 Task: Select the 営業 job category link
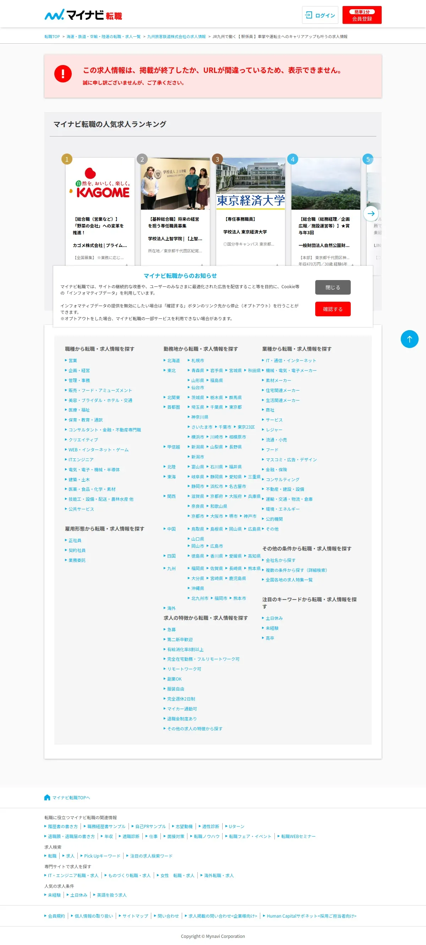(72, 361)
